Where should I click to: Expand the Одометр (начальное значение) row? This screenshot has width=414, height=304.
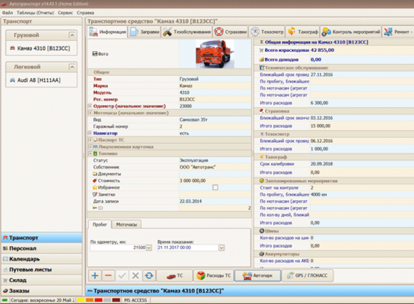(90, 106)
